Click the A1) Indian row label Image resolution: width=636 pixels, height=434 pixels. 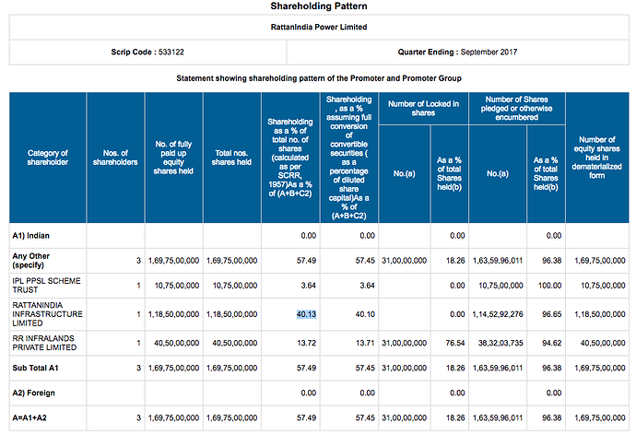[x=30, y=236]
